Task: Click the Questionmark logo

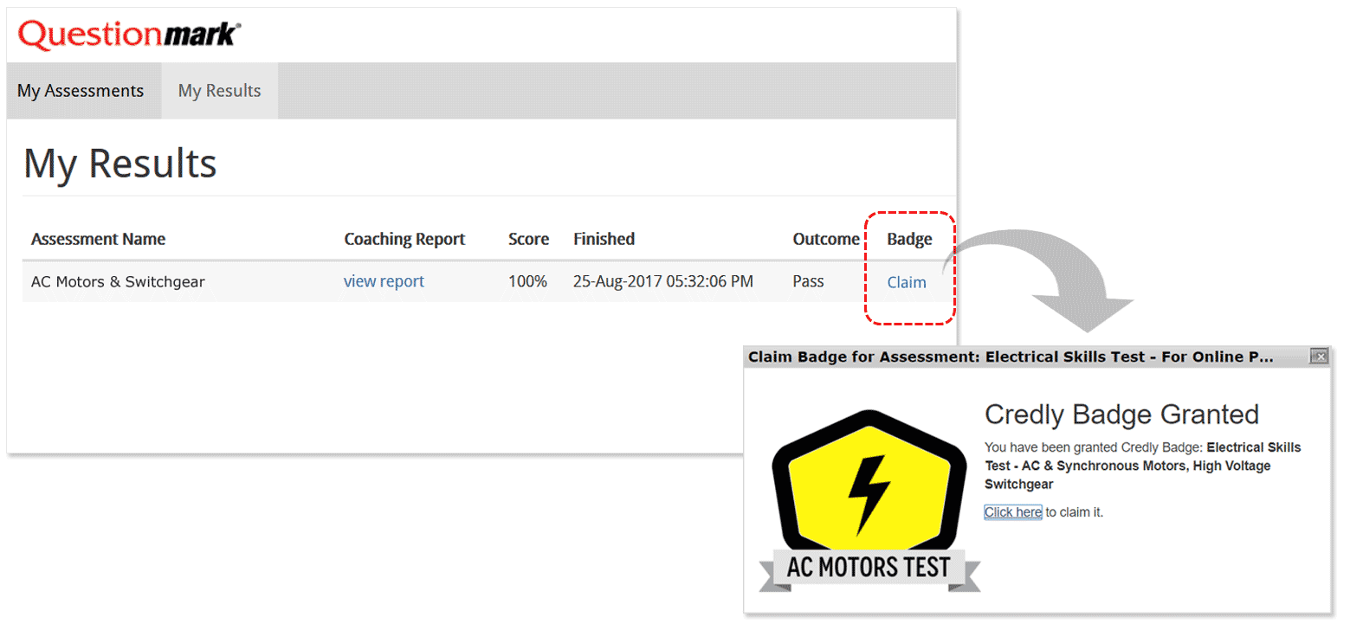Action: [130, 35]
